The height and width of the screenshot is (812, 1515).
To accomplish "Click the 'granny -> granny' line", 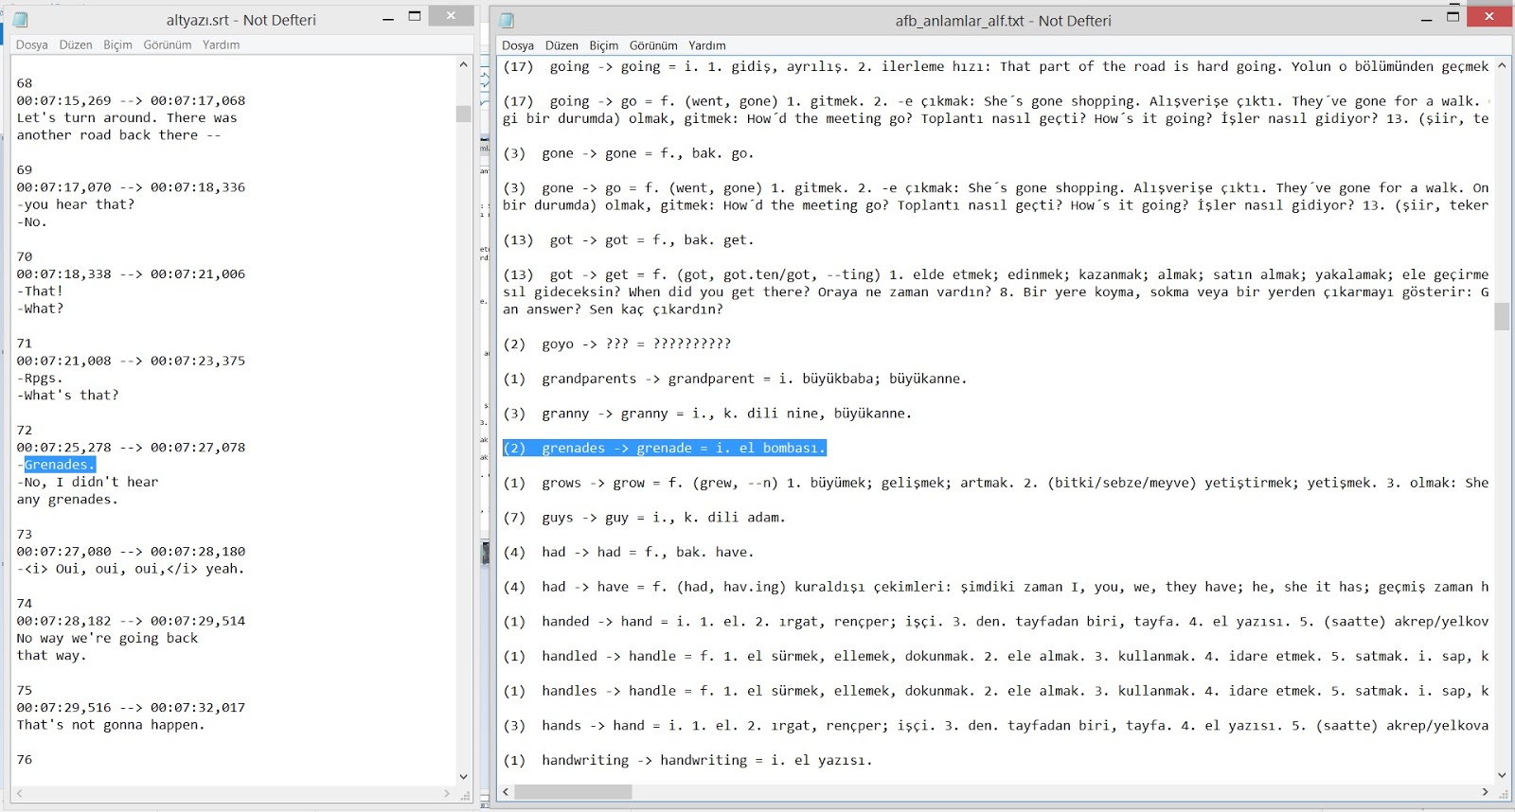I will (707, 414).
